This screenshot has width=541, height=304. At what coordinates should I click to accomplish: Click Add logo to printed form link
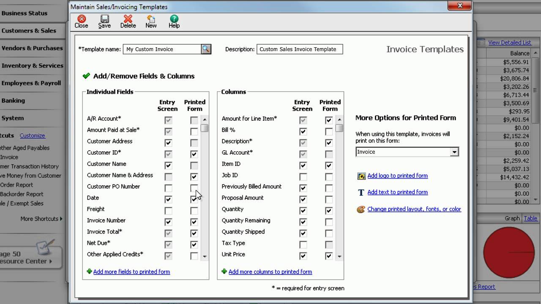tap(397, 176)
